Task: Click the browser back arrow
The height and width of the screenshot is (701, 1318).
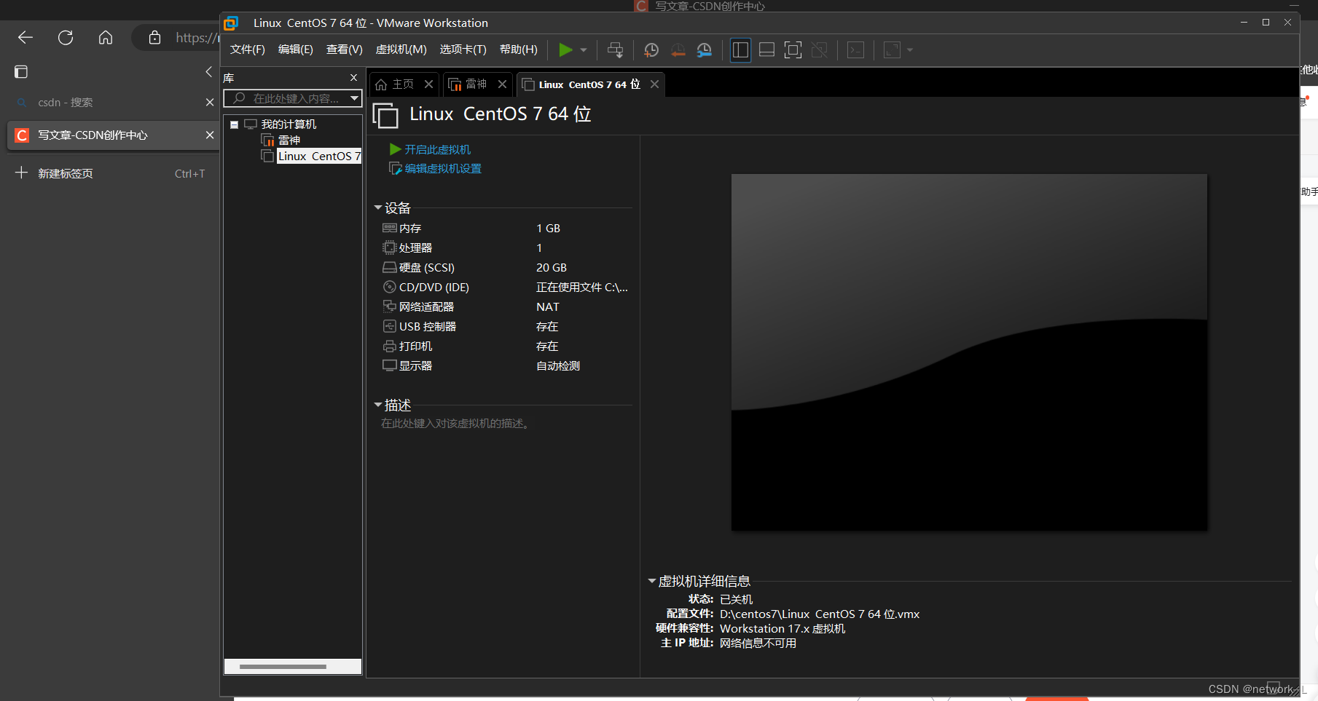Action: click(x=26, y=38)
